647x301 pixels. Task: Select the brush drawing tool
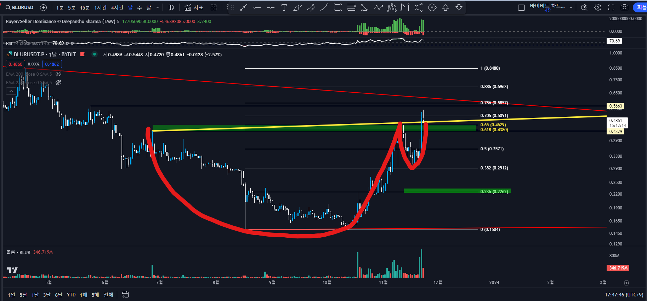(297, 7)
